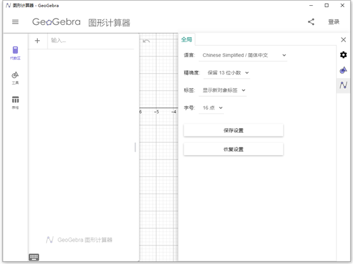Open the language dropdown Chinese Simplified
Screen dimensions: 353x264
pyautogui.click(x=243, y=55)
